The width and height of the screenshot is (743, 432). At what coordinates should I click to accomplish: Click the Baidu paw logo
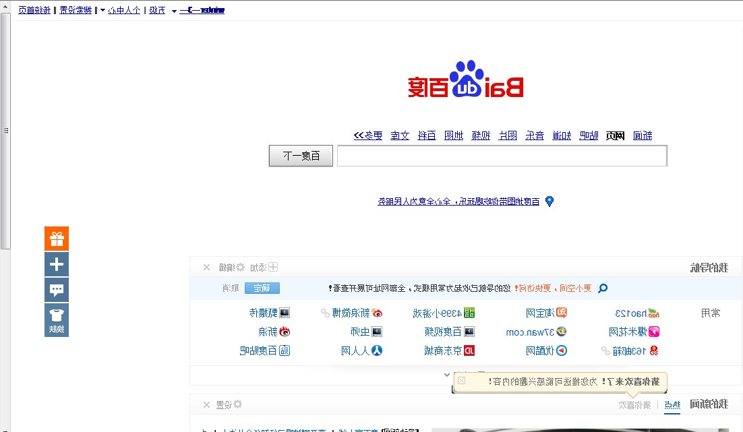[467, 80]
